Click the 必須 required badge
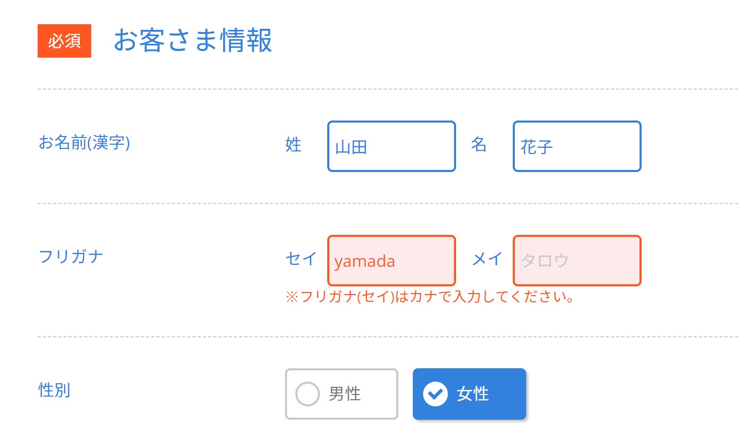This screenshot has height=445, width=739. [x=64, y=41]
